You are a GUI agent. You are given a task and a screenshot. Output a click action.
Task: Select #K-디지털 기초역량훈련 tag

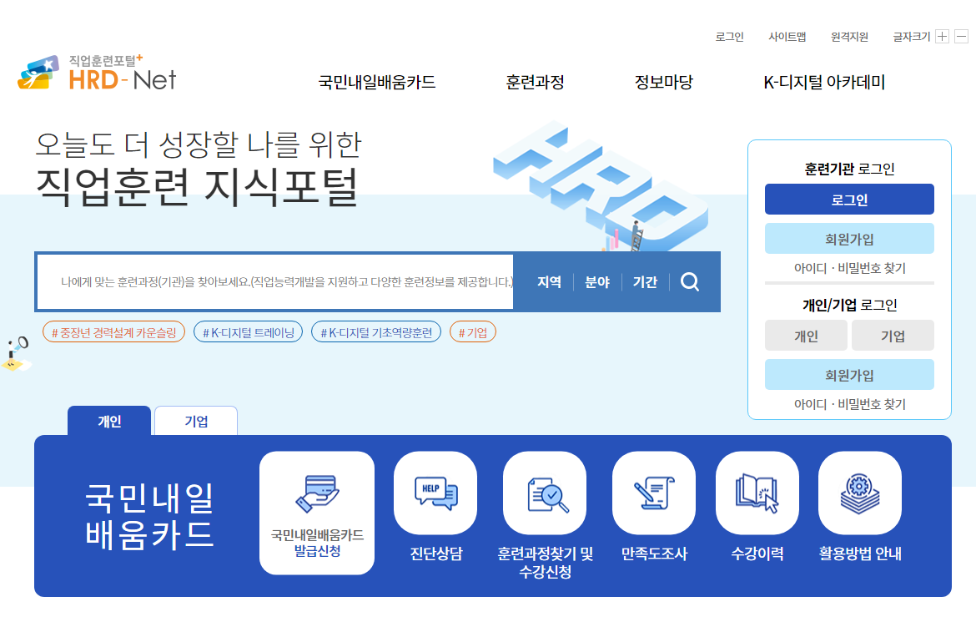376,333
